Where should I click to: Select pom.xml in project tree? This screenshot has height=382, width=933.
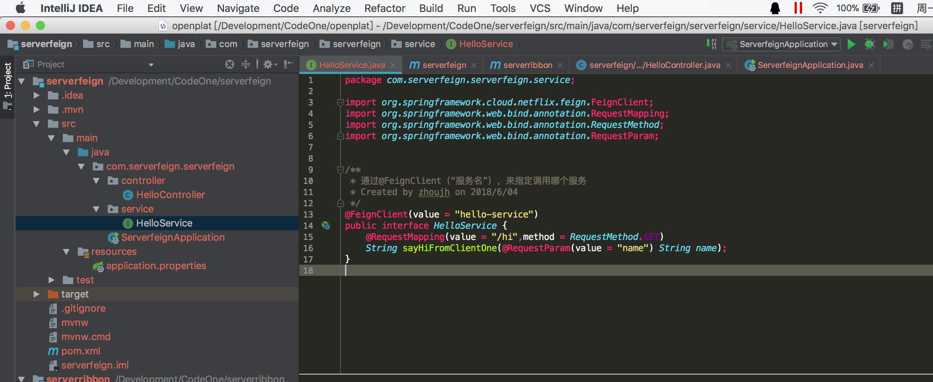pos(80,351)
